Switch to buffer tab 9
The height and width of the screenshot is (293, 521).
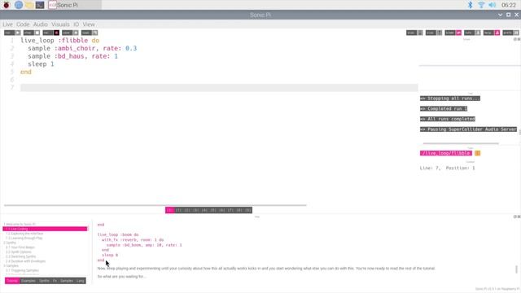[247, 210]
